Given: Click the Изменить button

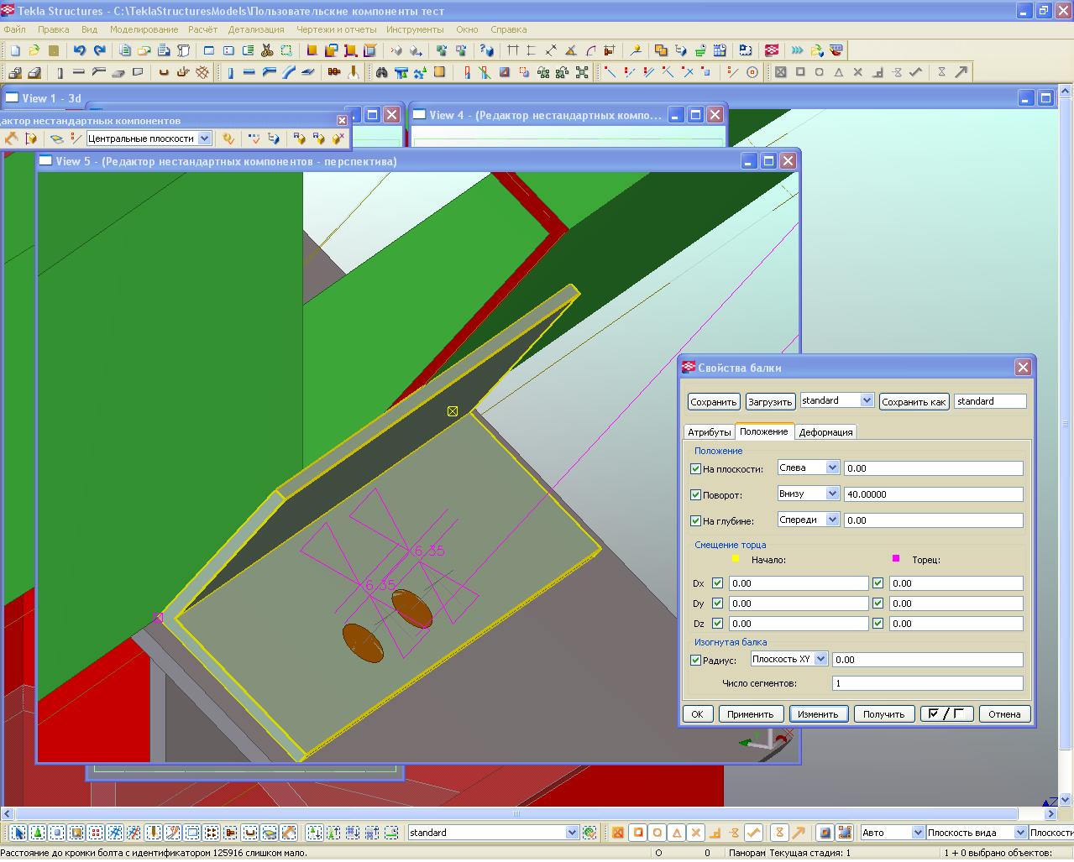Looking at the screenshot, I should tap(817, 714).
